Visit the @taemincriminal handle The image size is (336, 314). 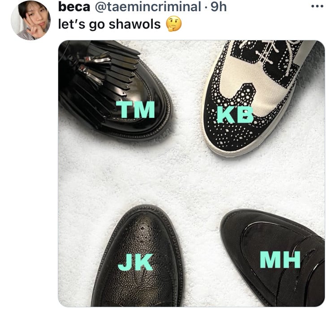click(x=148, y=7)
